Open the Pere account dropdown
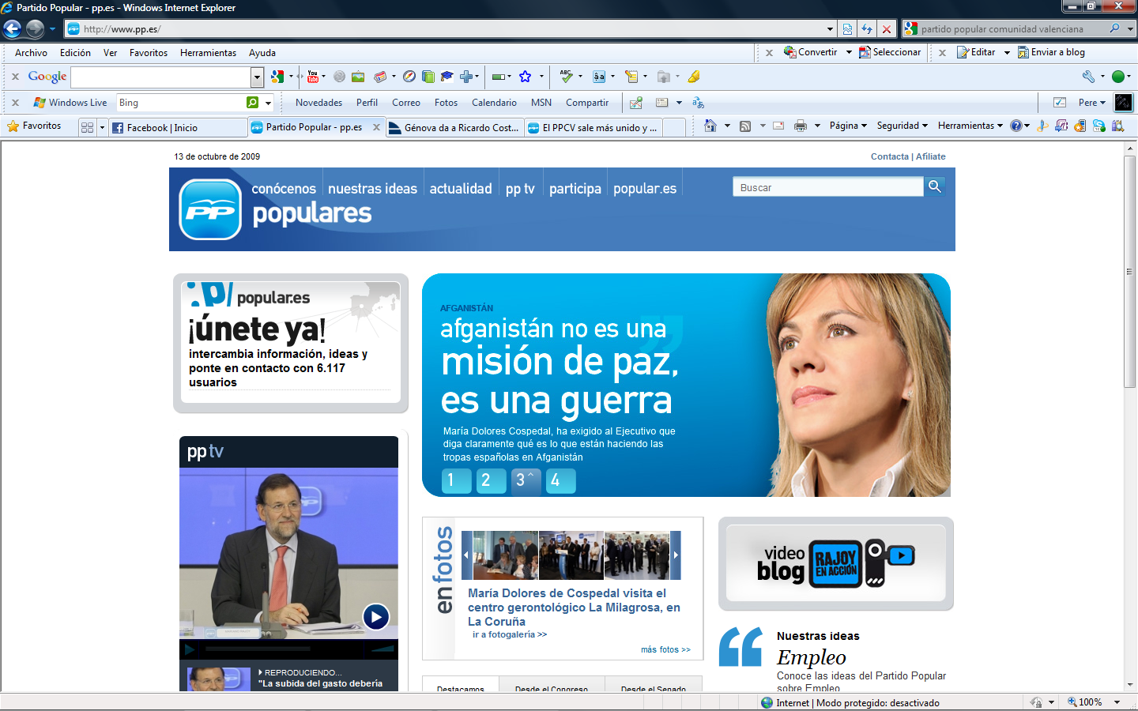The image size is (1138, 711). pos(1092,103)
